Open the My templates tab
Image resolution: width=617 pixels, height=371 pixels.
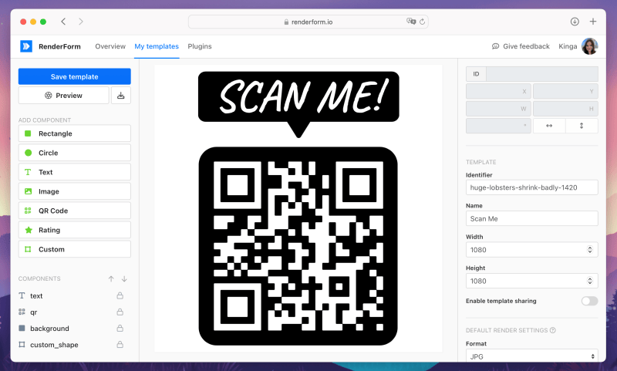[157, 46]
